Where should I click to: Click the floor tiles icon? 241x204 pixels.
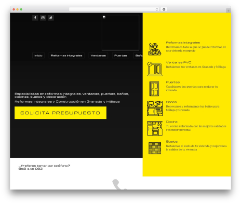click(155, 148)
